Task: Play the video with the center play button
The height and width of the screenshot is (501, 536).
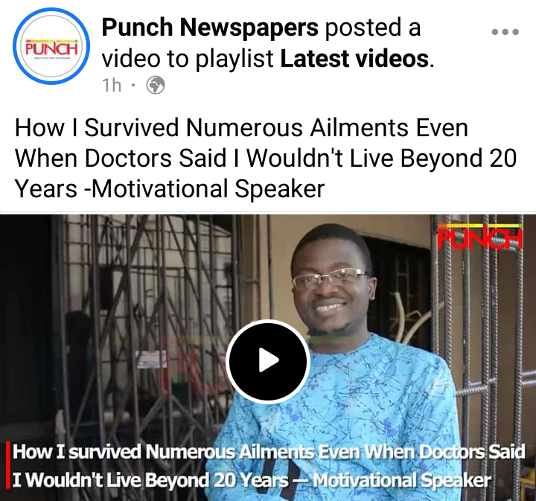Action: (268, 360)
